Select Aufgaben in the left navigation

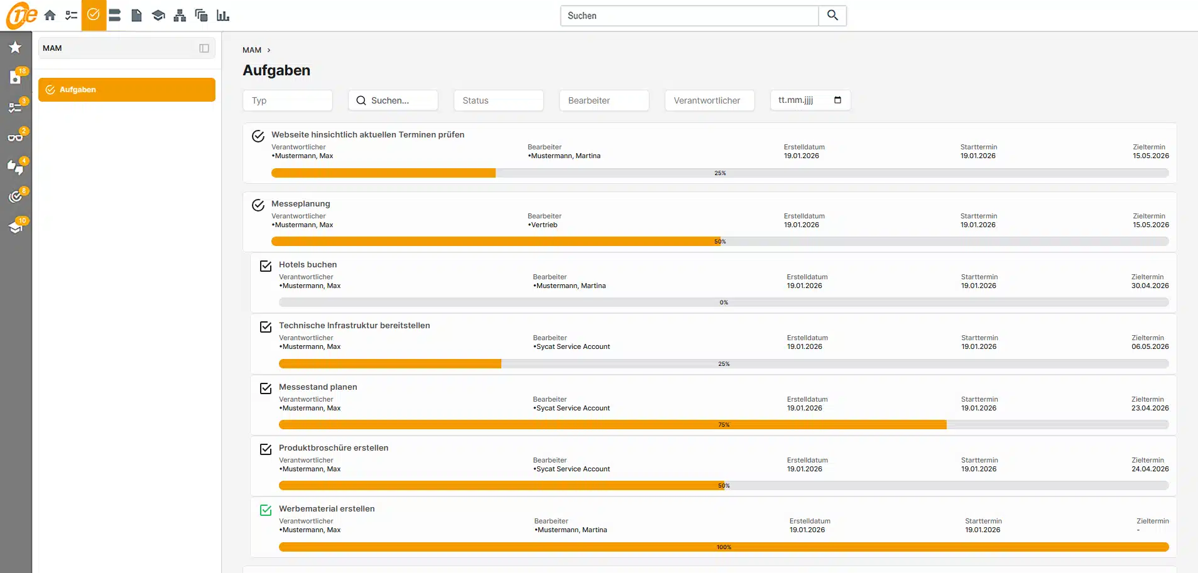[126, 90]
